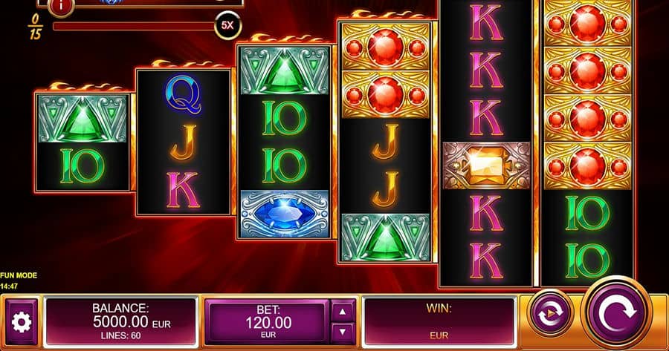
Task: Click the Fun Mode label
Action: point(19,275)
